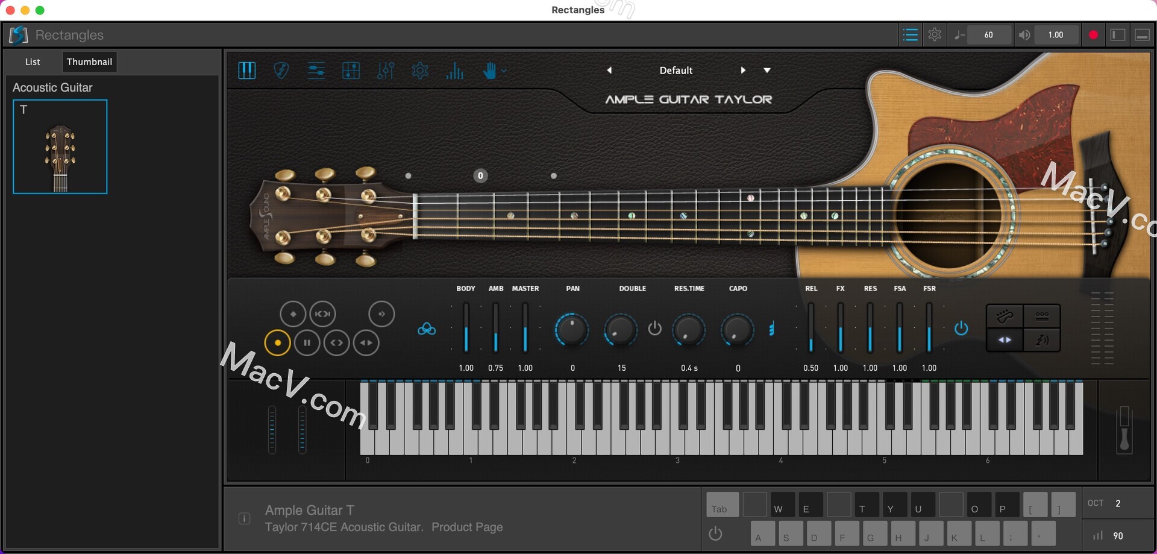Screen dimensions: 1157x554
Task: Switch to the List tab
Action: (33, 61)
